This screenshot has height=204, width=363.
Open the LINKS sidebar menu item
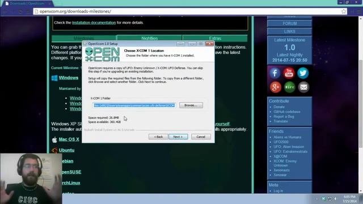[x=290, y=32]
